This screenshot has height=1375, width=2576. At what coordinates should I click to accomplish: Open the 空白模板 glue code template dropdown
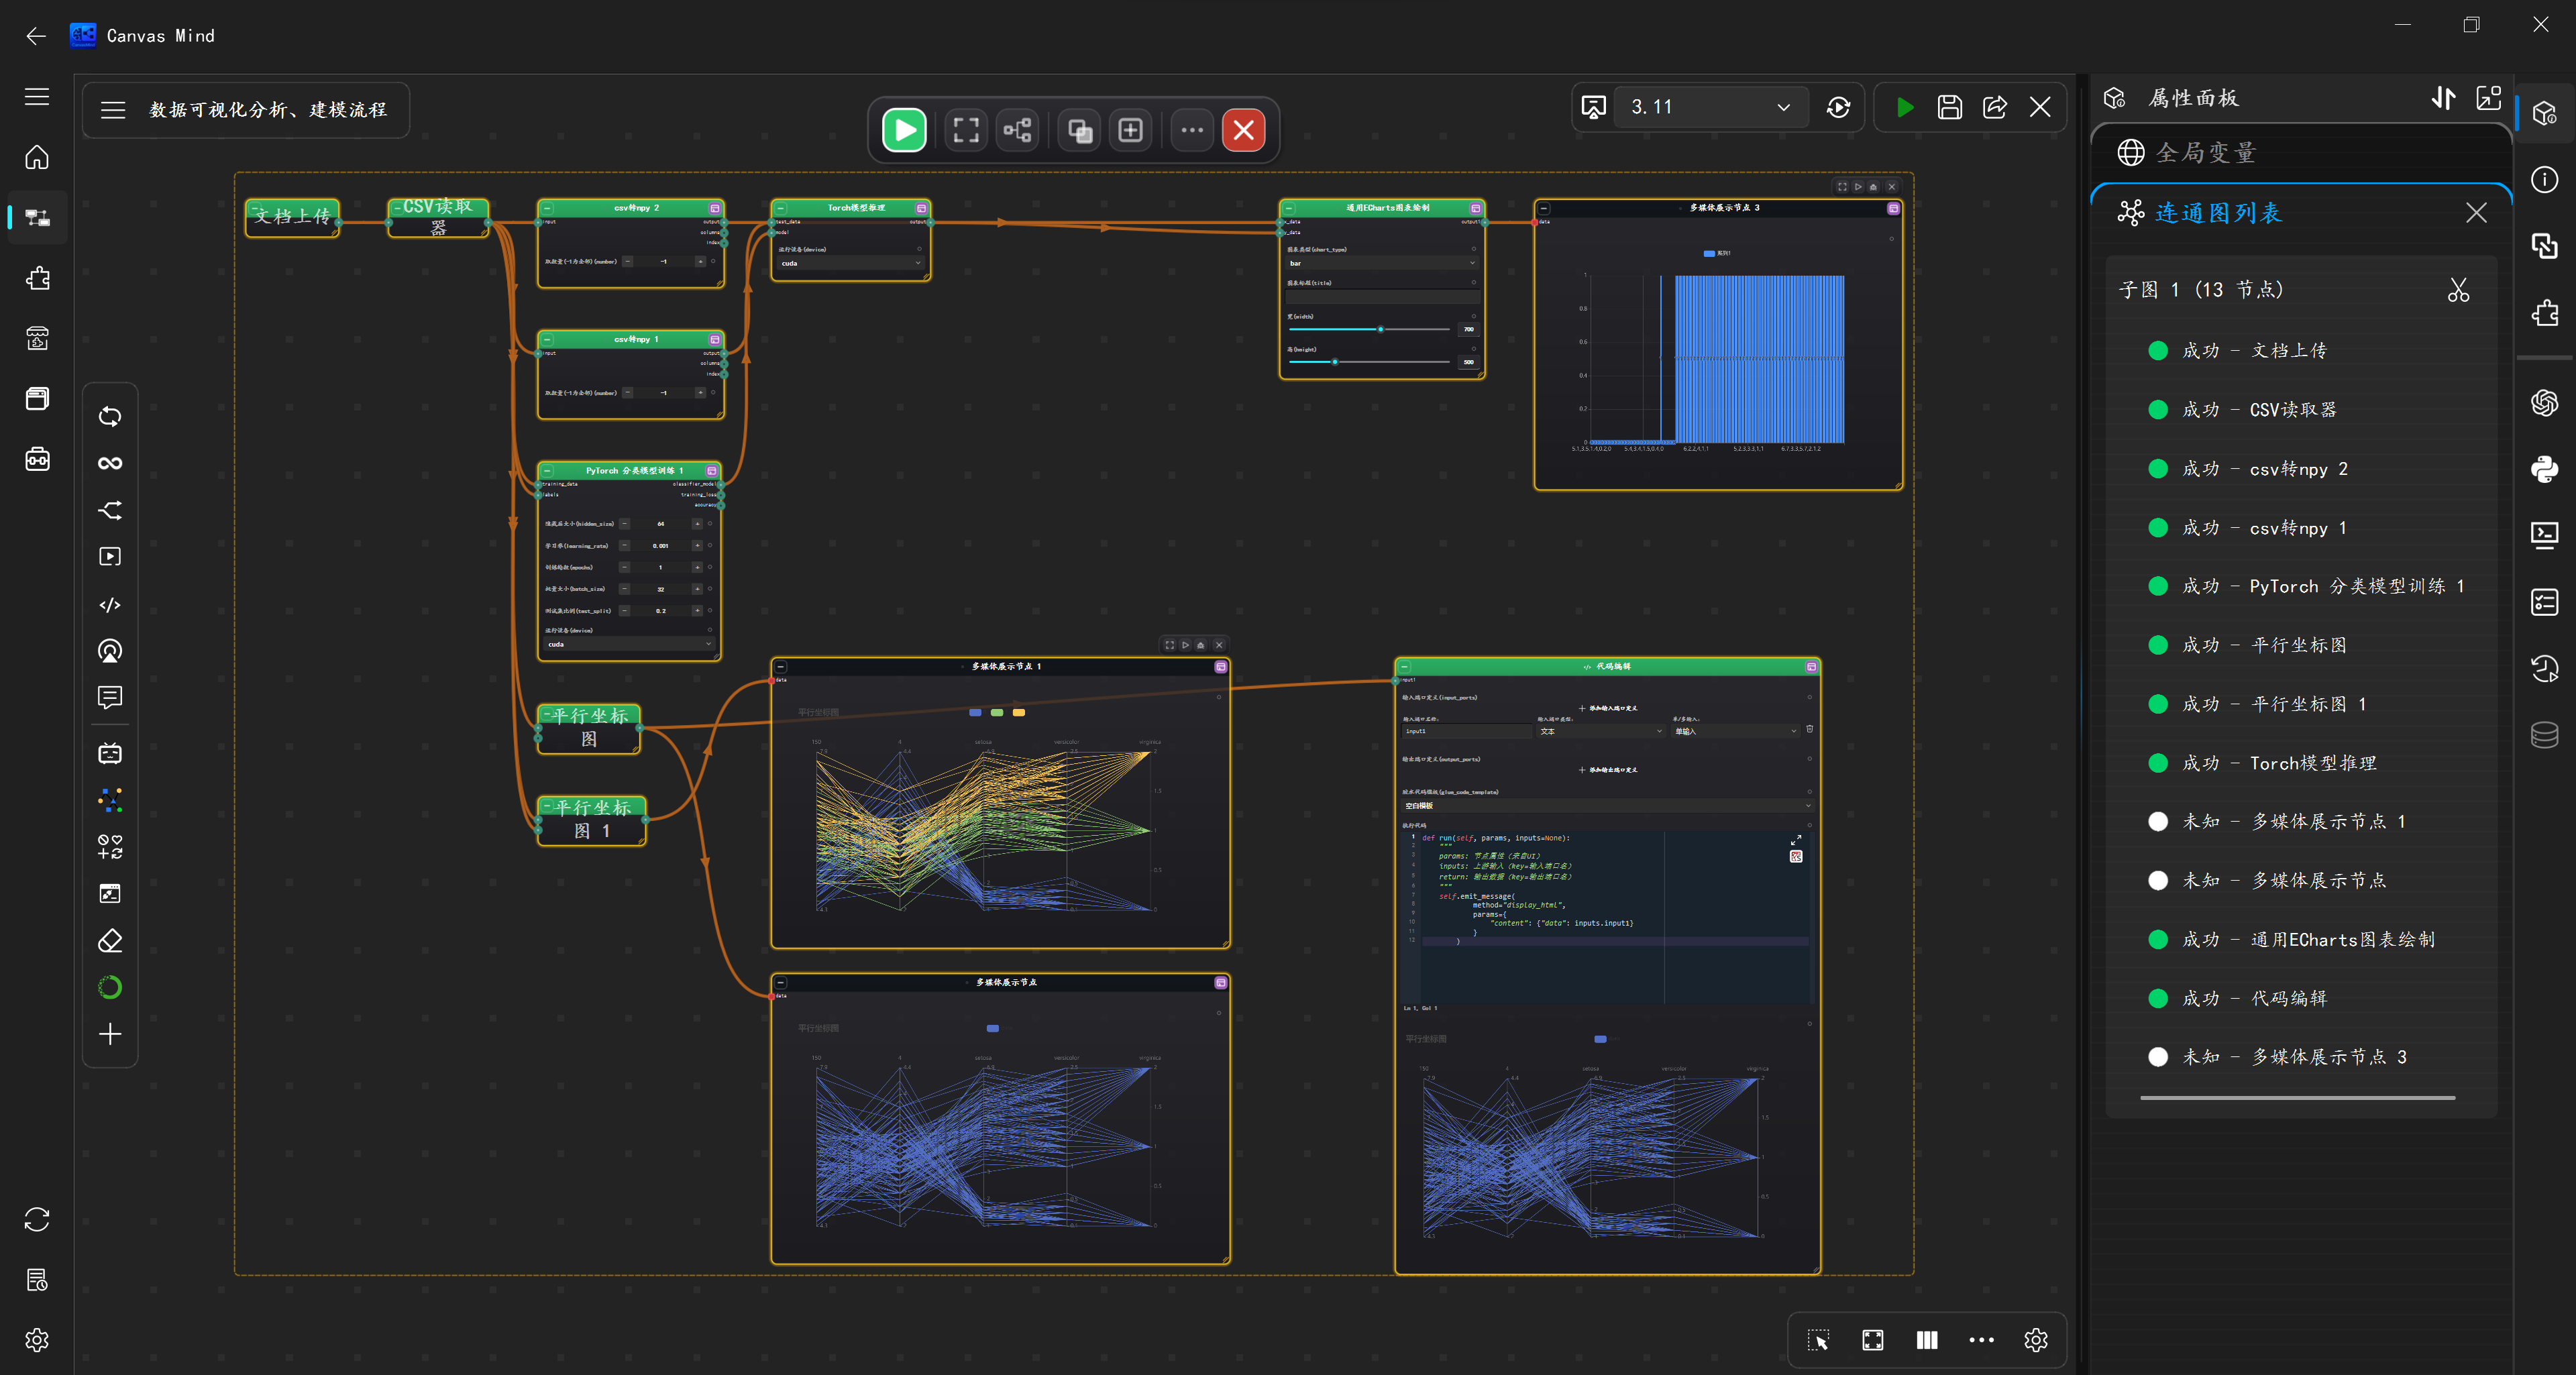coord(1607,805)
